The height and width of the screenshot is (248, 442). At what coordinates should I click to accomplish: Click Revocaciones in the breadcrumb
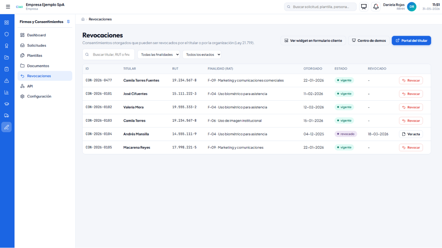point(100,19)
